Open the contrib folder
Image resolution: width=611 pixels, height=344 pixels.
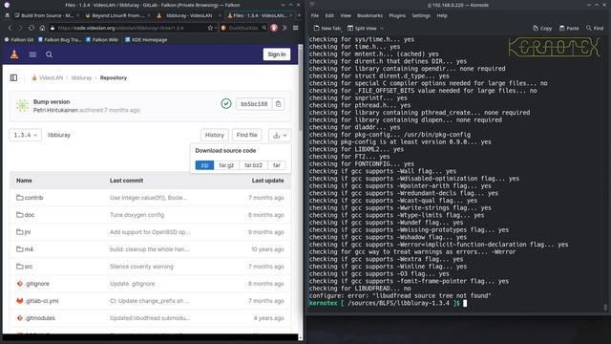click(x=34, y=198)
